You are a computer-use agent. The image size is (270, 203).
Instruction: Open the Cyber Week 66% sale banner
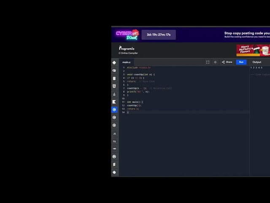[127, 35]
